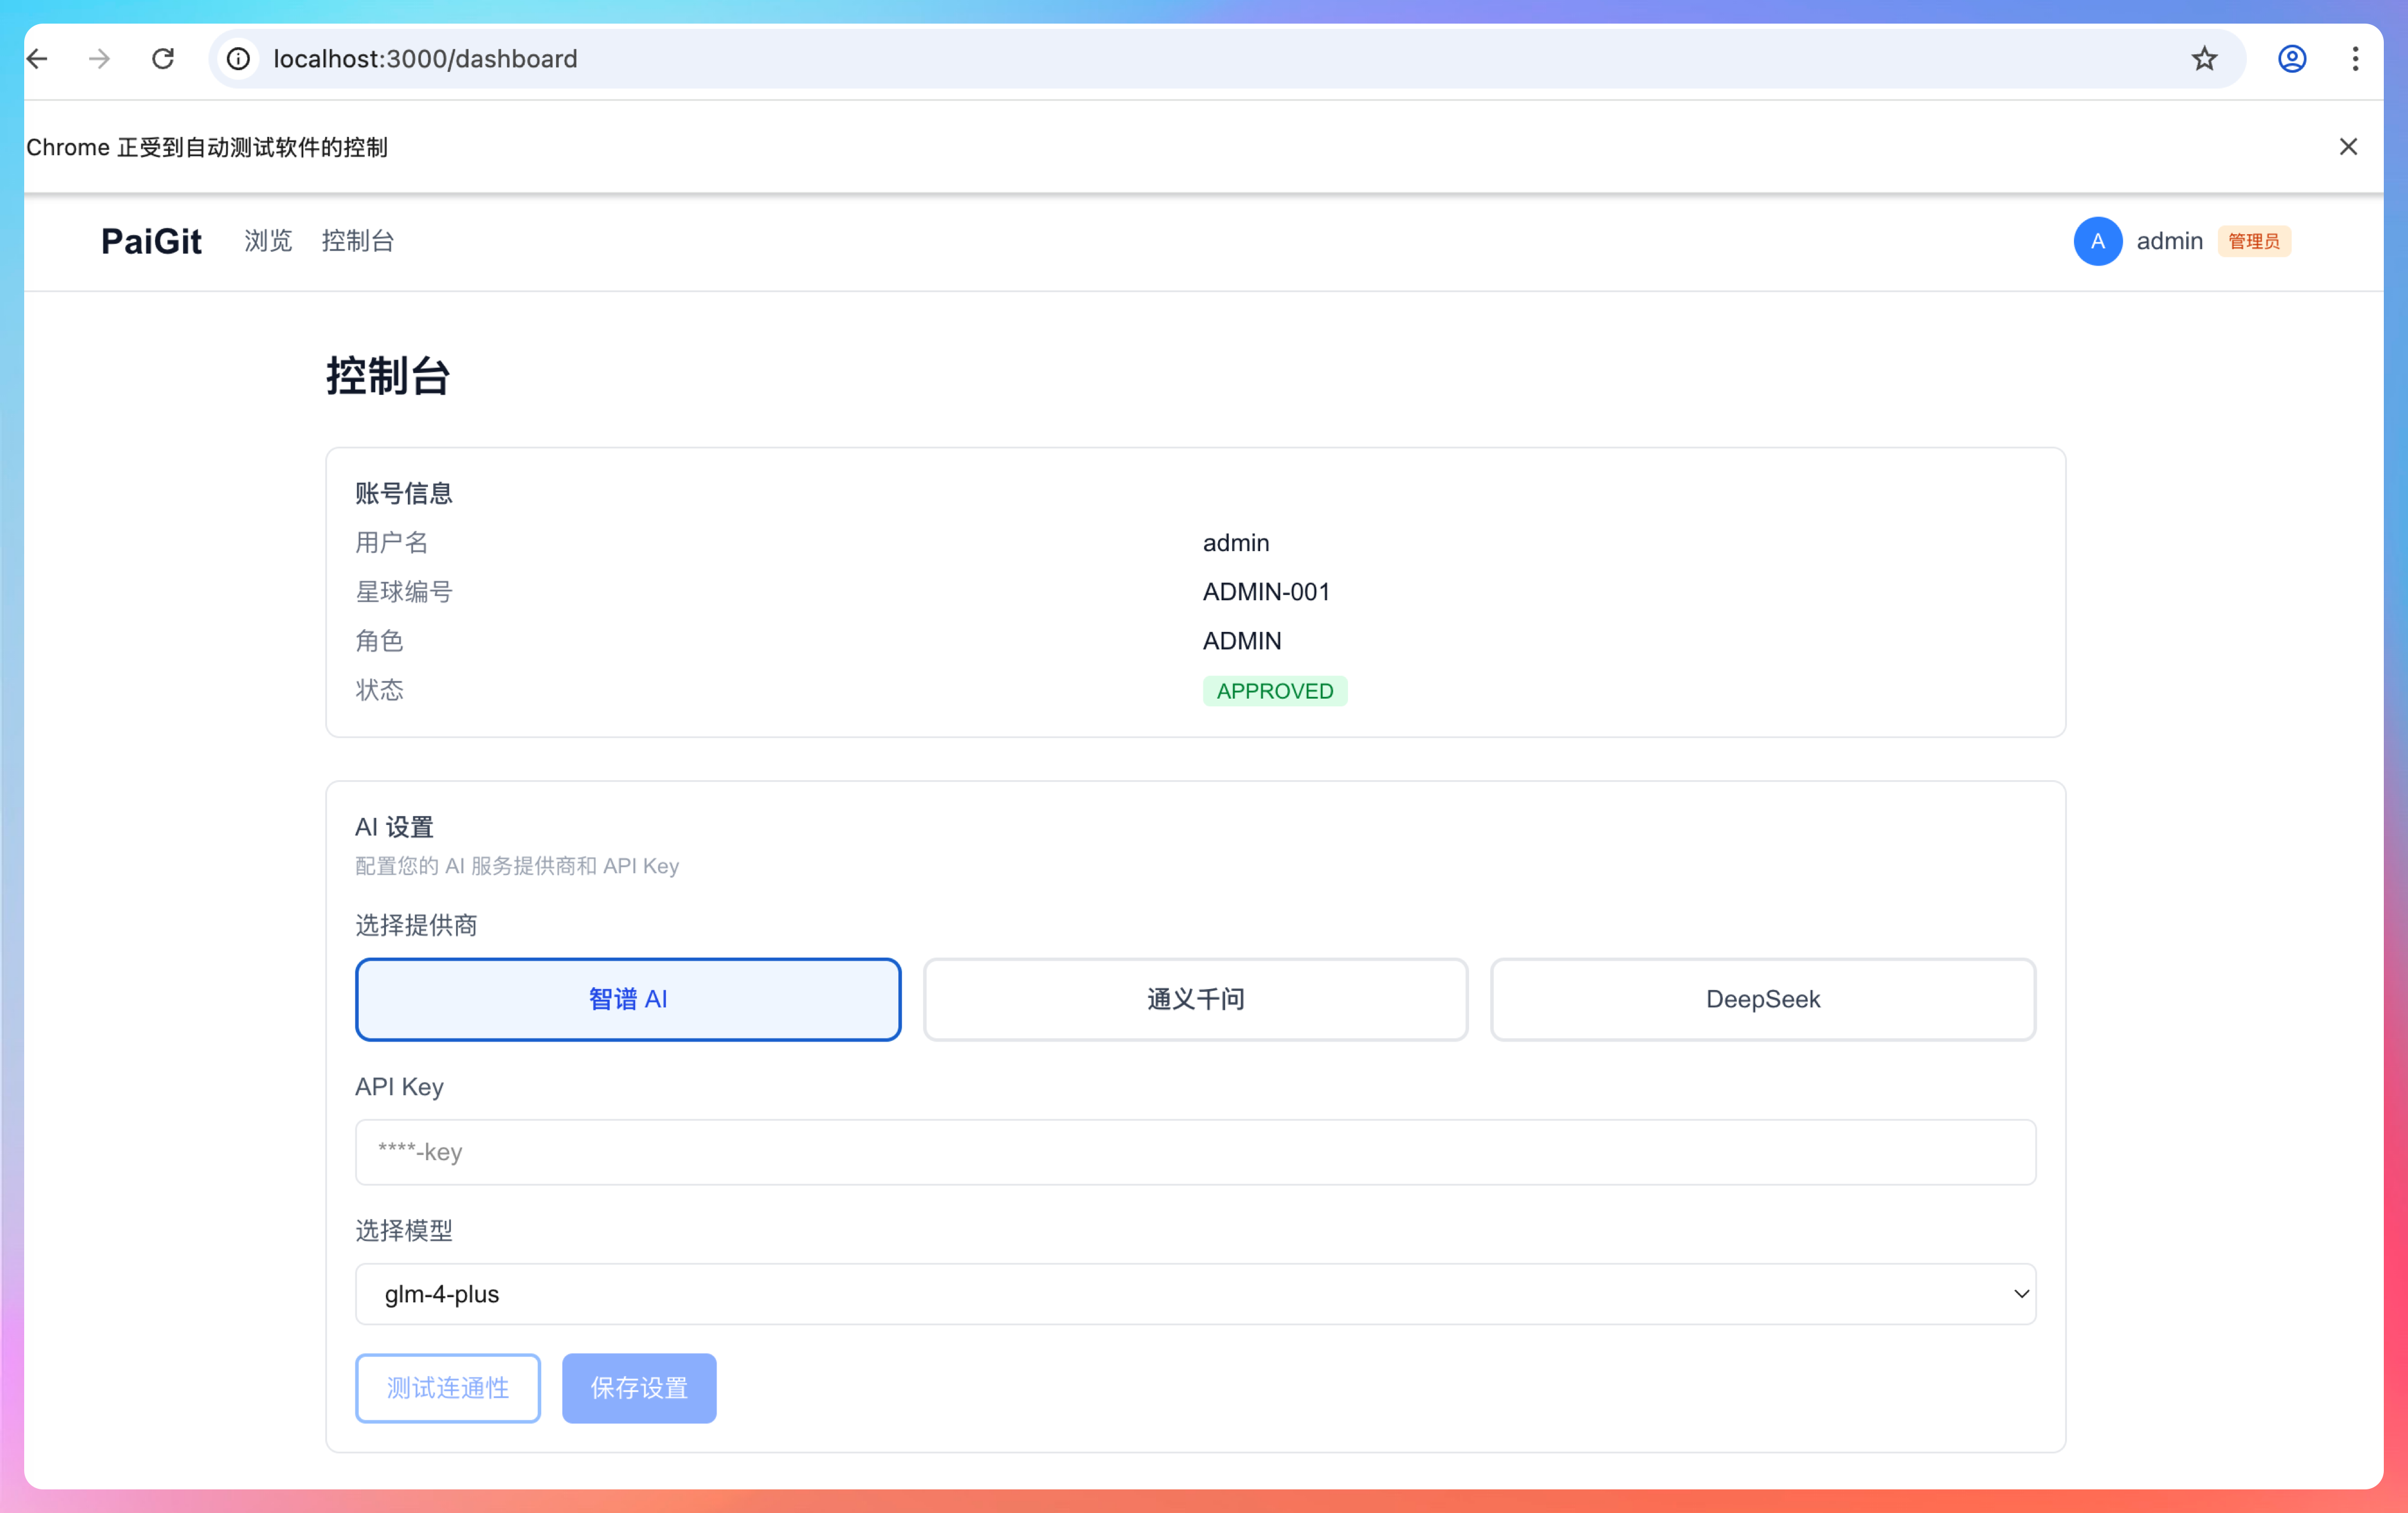Open the glm-4-plus model dropdown
Screen dimensions: 2408x1513
[x=1195, y=1294]
